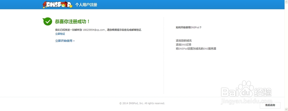Click the 2014 DNSPod copyright text
288x111 pixels.
[142, 103]
